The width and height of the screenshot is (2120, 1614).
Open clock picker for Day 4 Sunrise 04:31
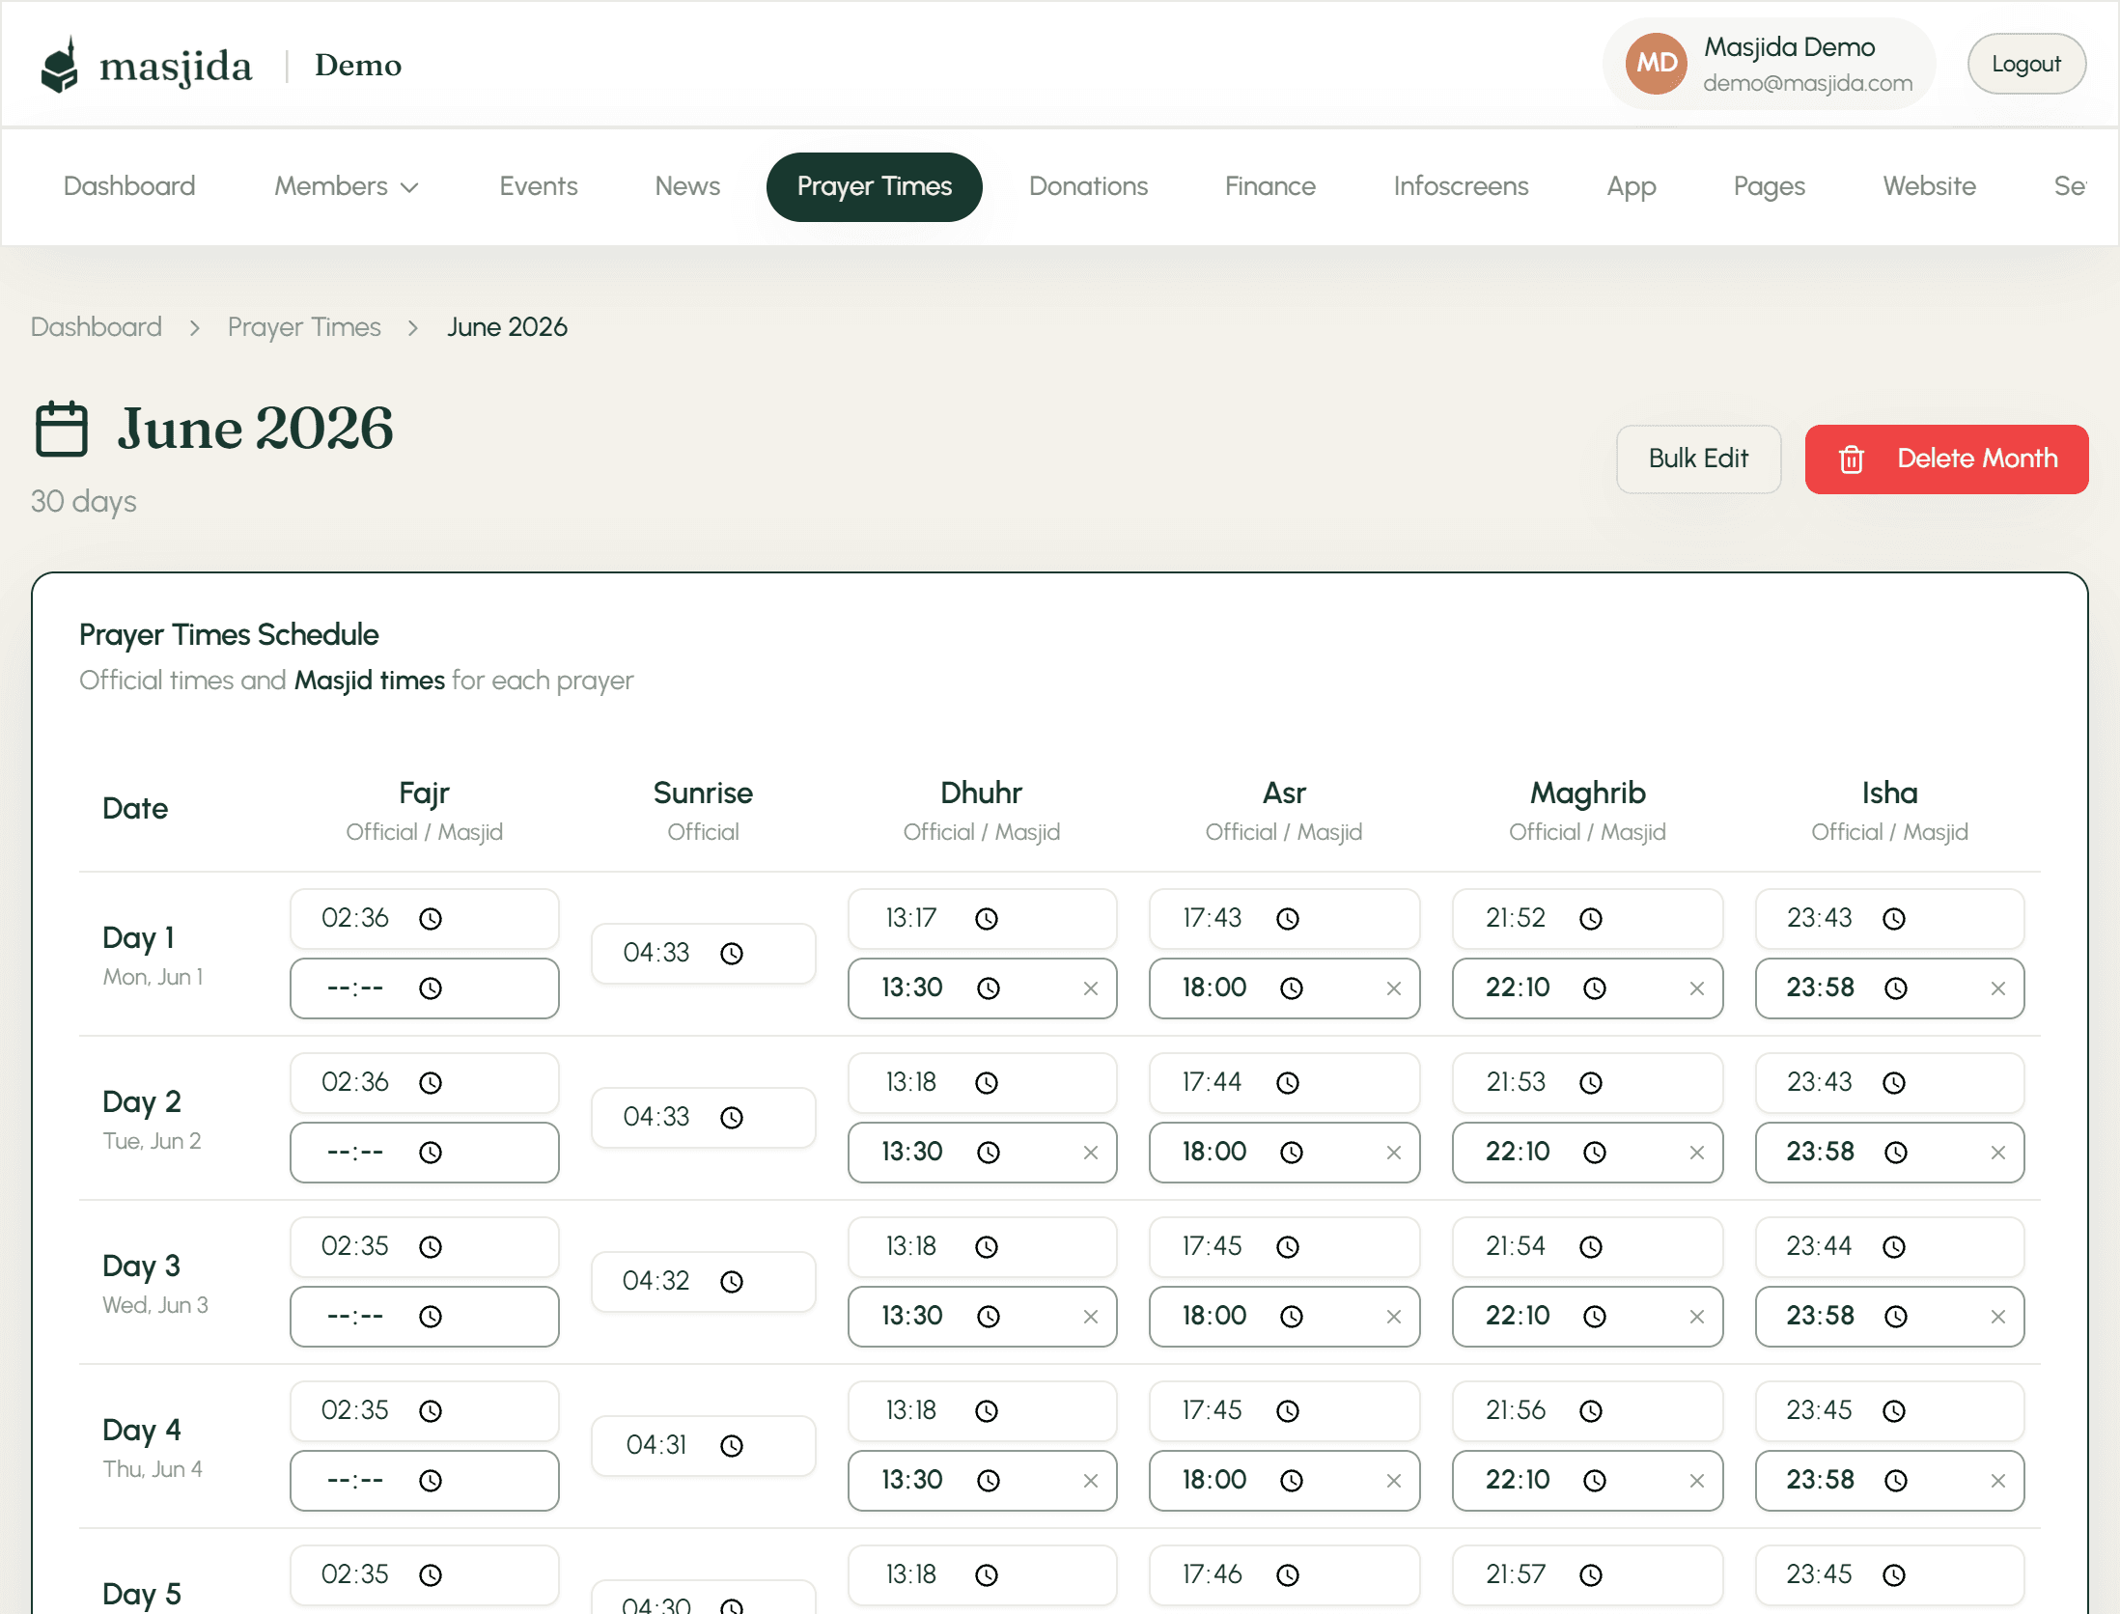click(732, 1445)
